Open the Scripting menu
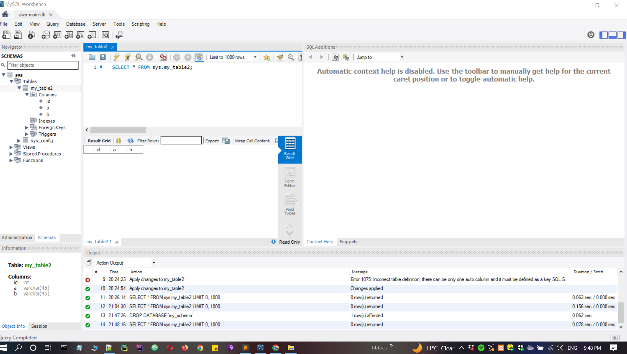This screenshot has width=627, height=354. click(140, 24)
